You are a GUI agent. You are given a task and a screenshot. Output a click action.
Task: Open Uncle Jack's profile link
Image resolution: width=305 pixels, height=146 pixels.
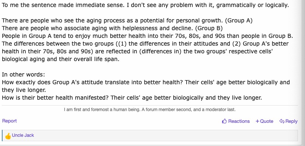point(23,135)
